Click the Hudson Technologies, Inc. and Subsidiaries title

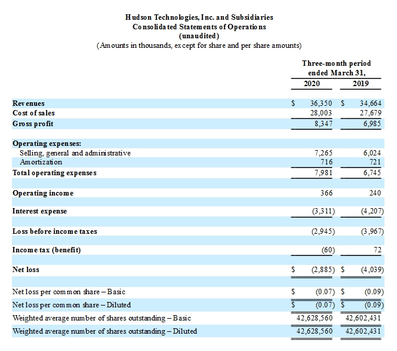[199, 17]
